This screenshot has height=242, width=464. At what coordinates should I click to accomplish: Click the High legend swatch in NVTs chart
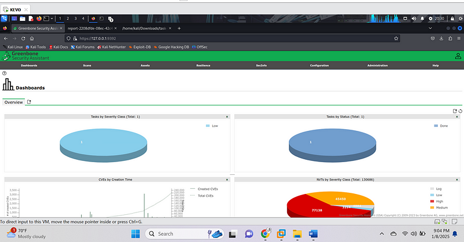tap(432, 201)
